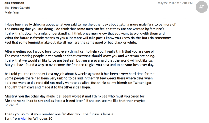Screen dimensions: 209x123
Task: Click the line starting "Meeting you the other day"
Action: (x=74, y=96)
